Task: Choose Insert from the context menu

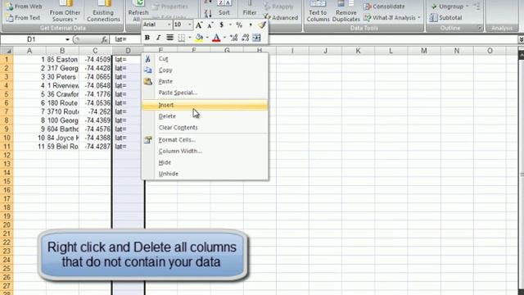Action: pyautogui.click(x=205, y=105)
